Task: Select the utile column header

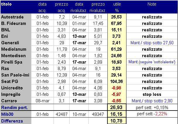Action: (x=117, y=4)
